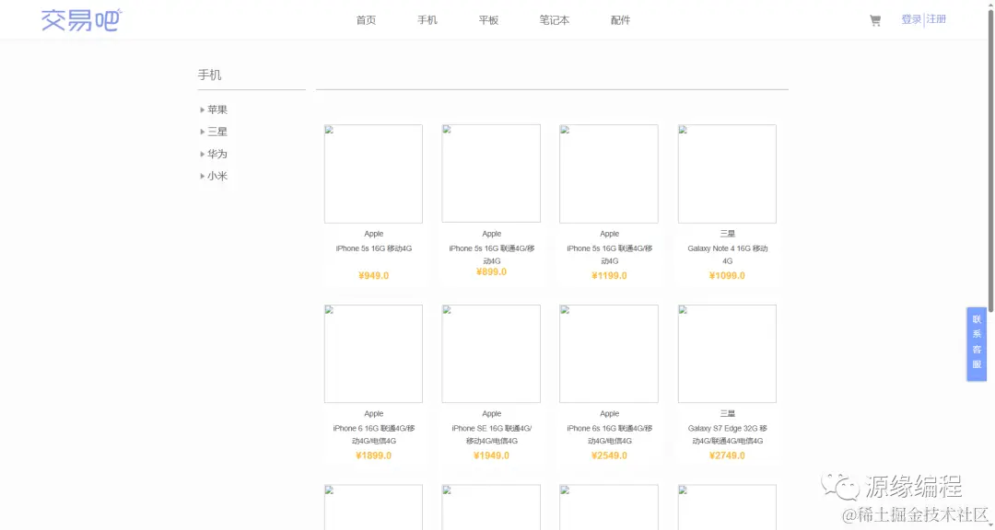Click the title iPhone 6 16G 联通4G
995x530 pixels.
(x=374, y=434)
